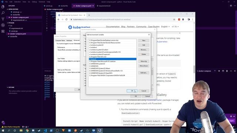Open Windows search from the taskbar
Image resolution: width=237 pixels, height=133 pixels.
9,130
